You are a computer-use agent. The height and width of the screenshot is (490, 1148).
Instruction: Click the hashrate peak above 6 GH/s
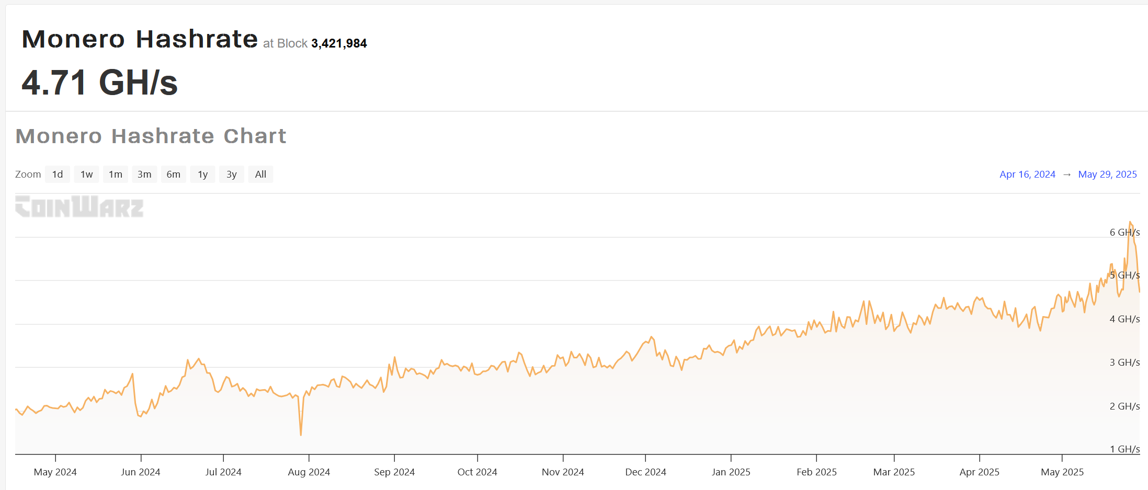click(1130, 223)
